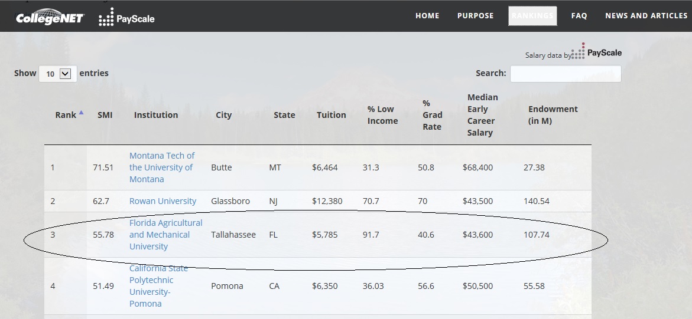Sort table by Endowment (in M)
Screen dimensions: 692x319
tap(553, 115)
